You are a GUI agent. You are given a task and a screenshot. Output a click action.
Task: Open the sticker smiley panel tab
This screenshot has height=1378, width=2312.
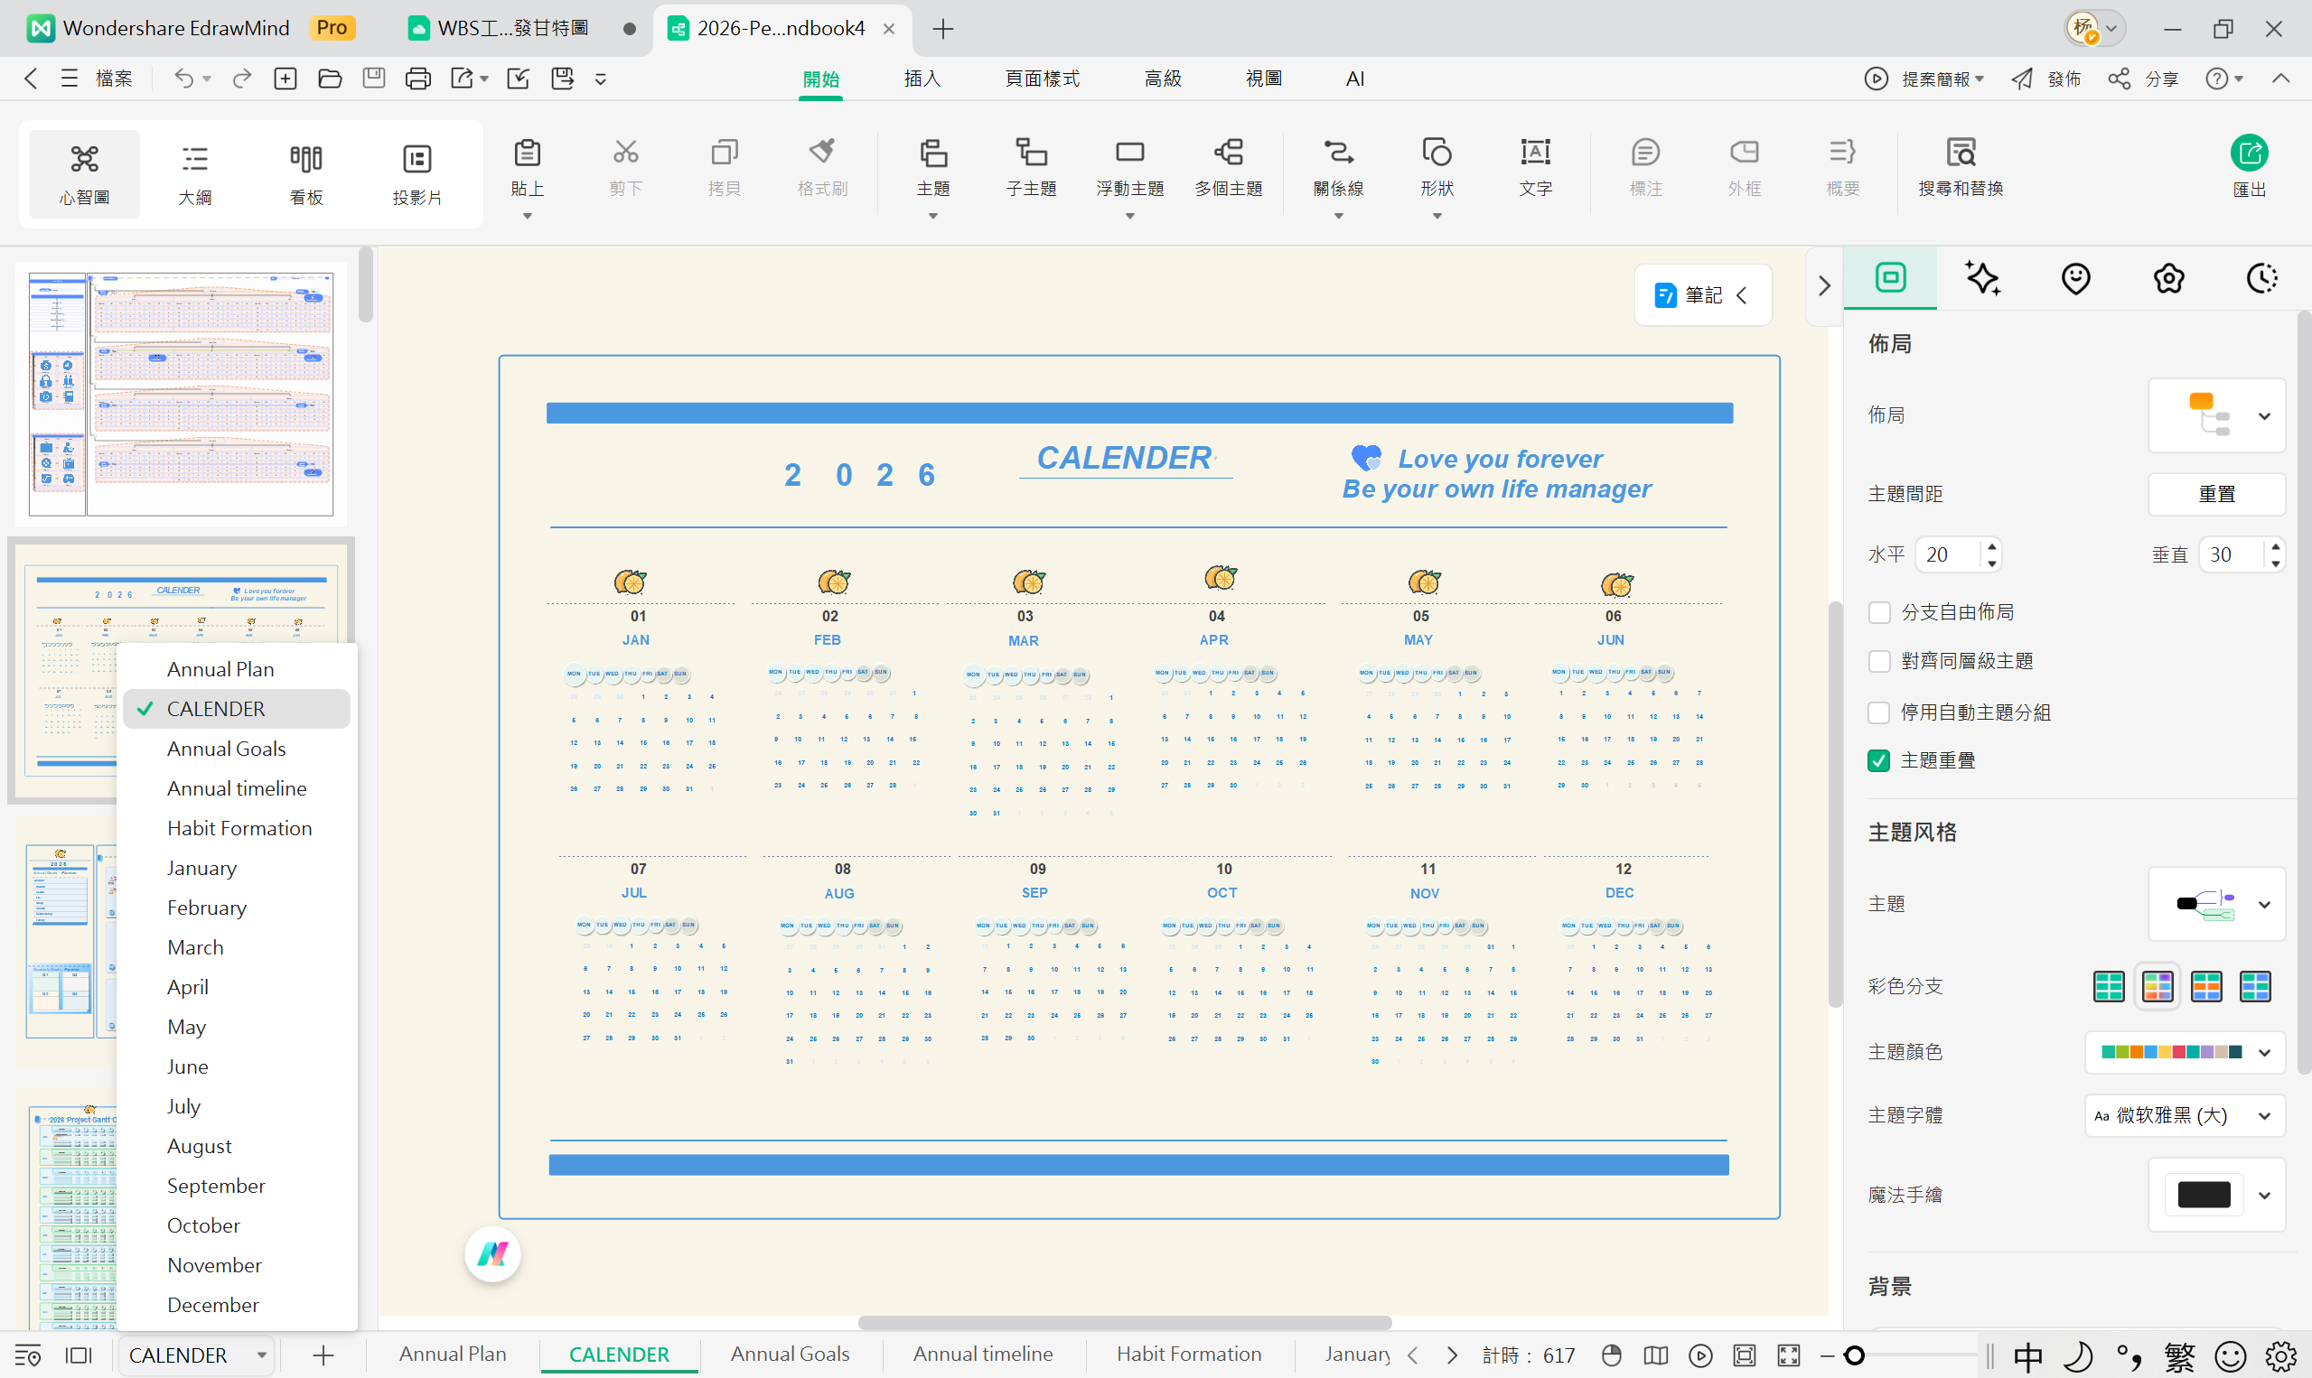coord(2075,277)
